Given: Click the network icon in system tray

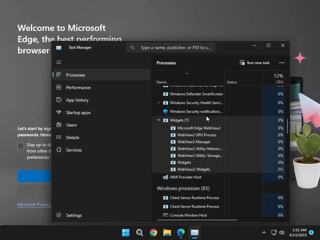Looking at the screenshot, I should click(x=274, y=232).
